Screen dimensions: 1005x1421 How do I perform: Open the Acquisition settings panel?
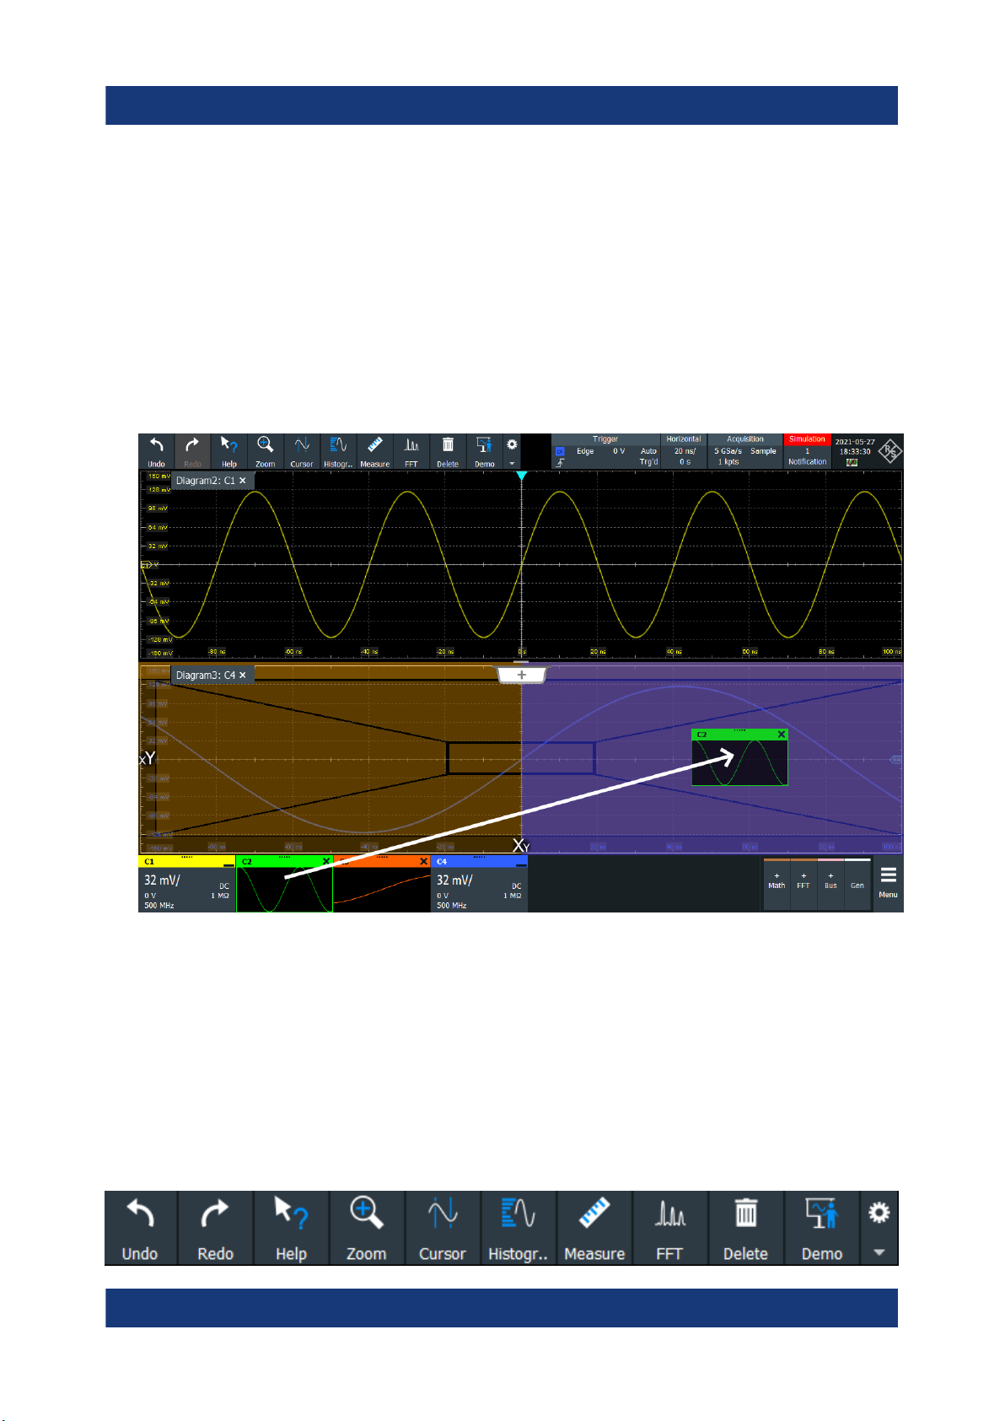point(745,451)
